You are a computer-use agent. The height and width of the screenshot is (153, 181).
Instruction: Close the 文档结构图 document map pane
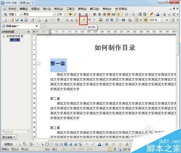click(29, 32)
